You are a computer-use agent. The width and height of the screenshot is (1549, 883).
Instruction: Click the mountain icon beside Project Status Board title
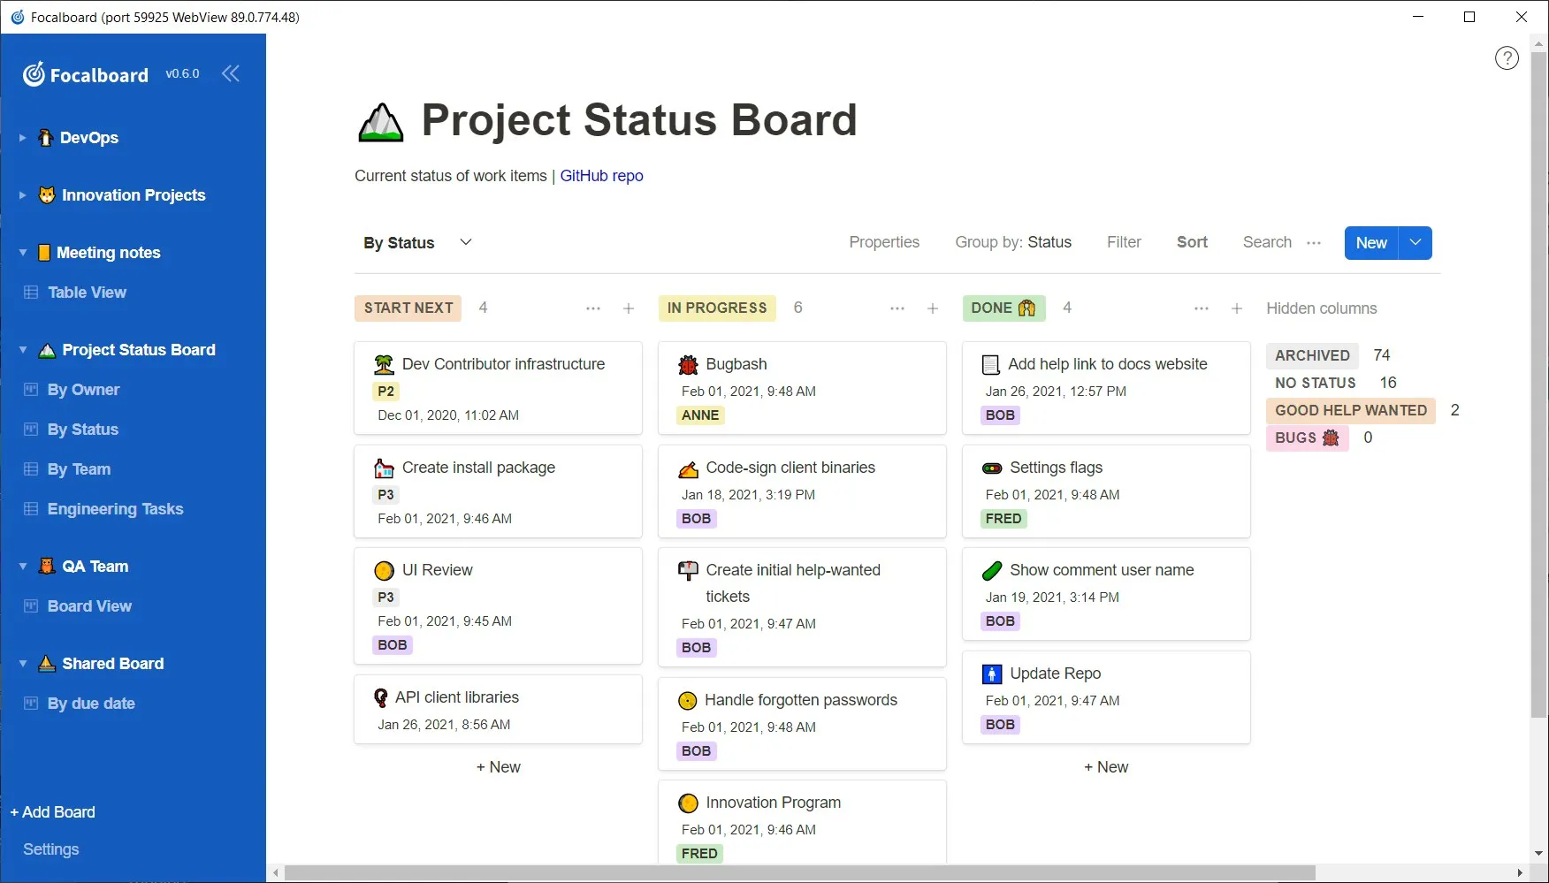[x=379, y=121]
